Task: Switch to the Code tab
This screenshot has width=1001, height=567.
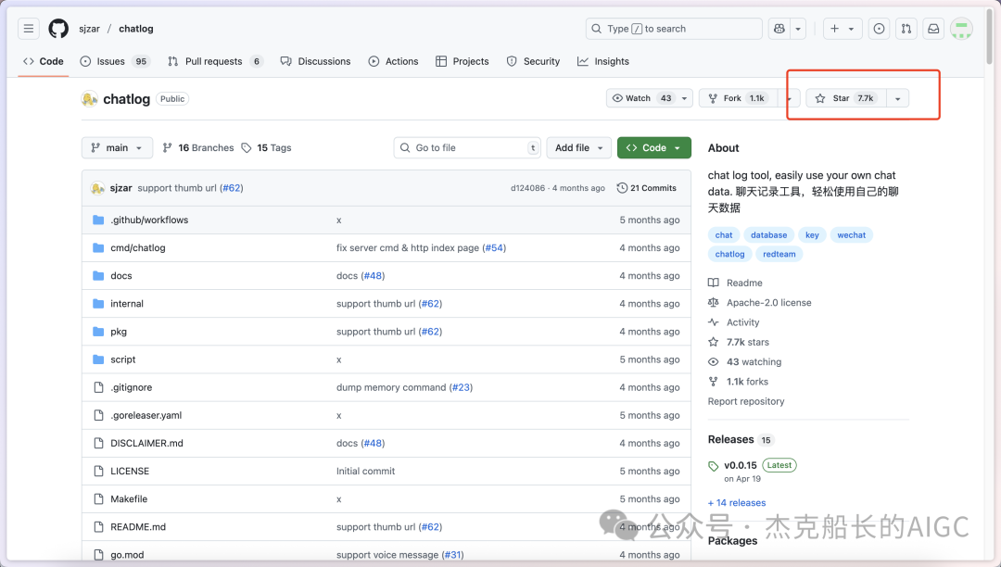Action: tap(44, 61)
